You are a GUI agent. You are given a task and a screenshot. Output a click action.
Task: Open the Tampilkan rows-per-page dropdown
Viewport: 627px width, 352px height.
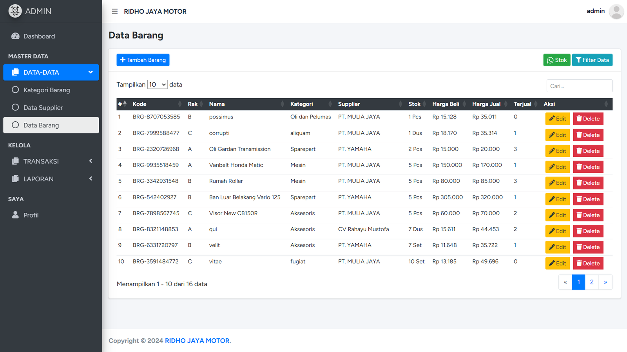point(158,84)
